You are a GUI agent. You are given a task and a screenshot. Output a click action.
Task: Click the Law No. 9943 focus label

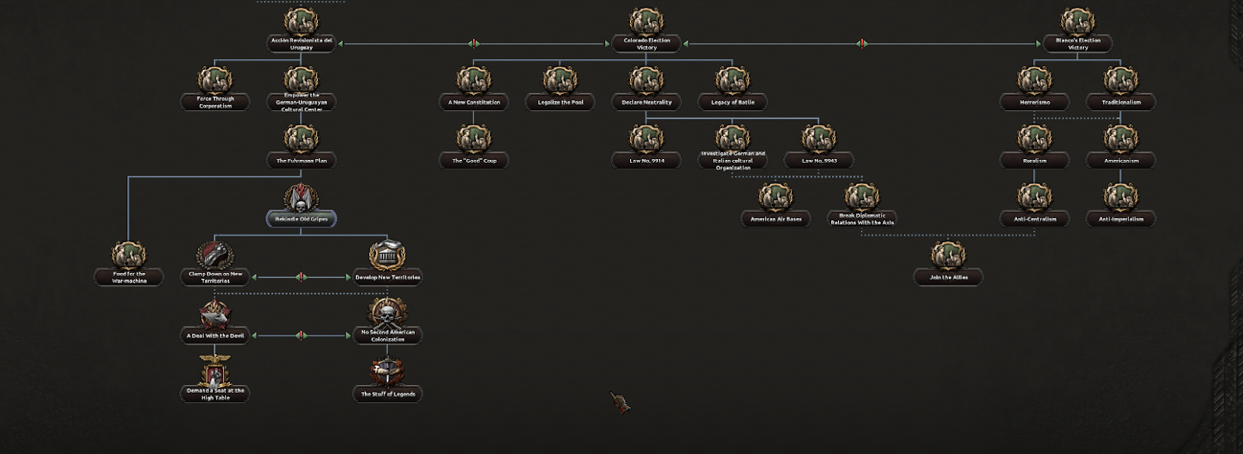coord(819,161)
